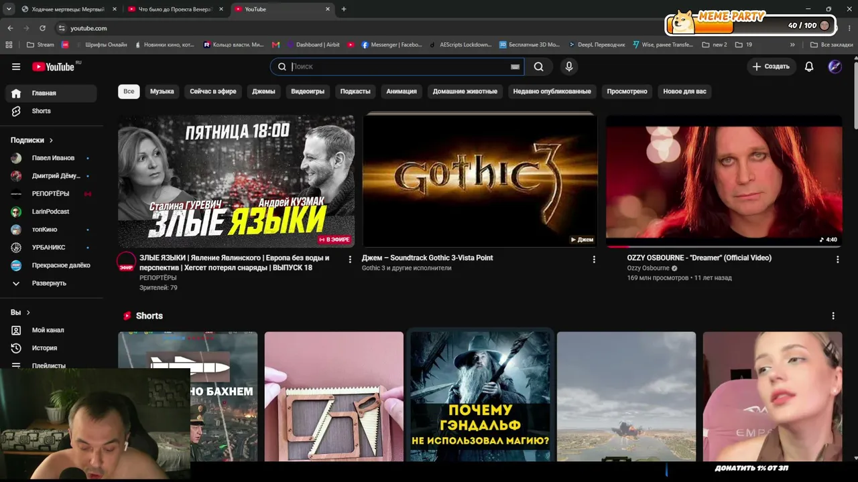
Task: Open a new browser tab
Action: [344, 9]
